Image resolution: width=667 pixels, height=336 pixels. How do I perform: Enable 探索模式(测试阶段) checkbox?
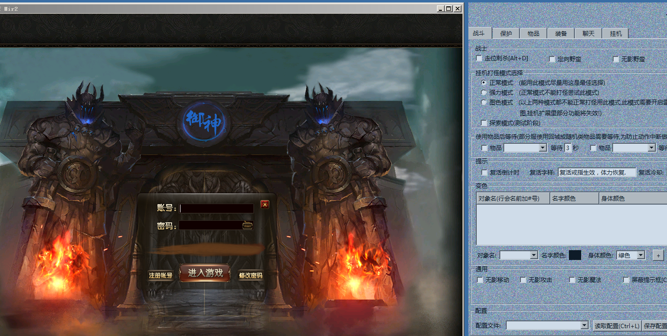pos(485,123)
